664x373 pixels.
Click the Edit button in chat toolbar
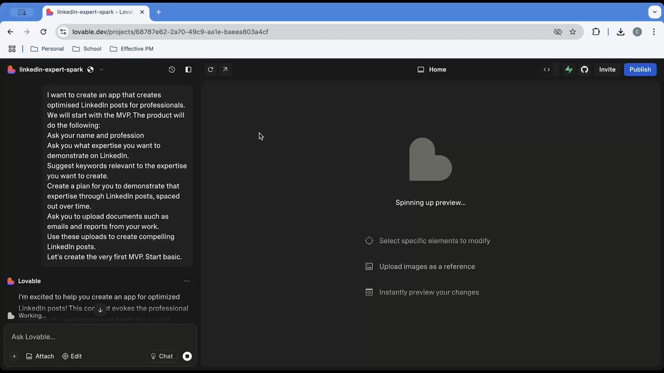click(72, 356)
